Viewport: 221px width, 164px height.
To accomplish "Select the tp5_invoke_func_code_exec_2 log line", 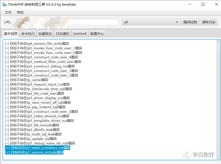I will click(x=43, y=53).
